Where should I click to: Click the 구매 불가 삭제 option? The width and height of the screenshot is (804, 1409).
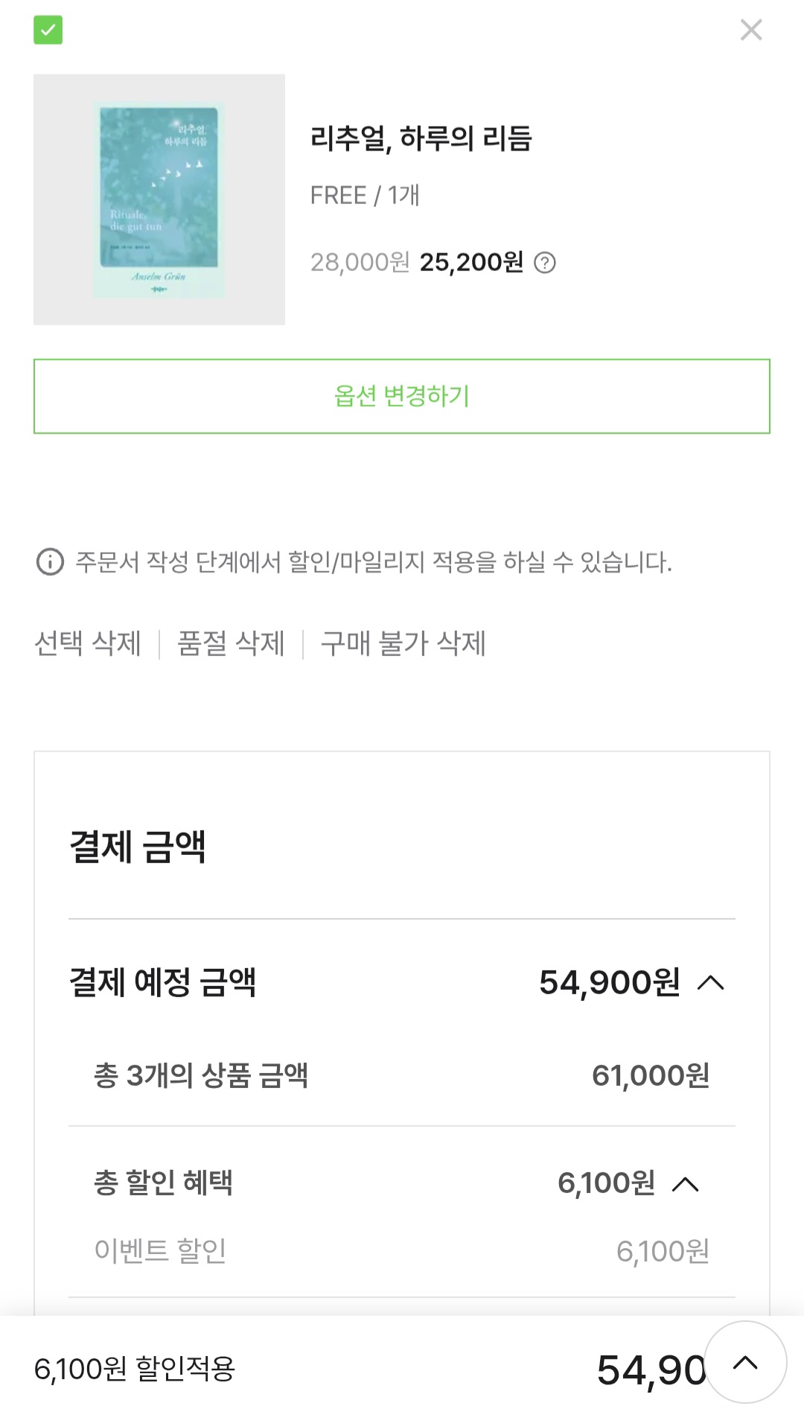pyautogui.click(x=403, y=643)
